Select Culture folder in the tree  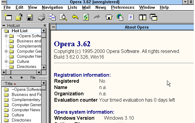[23, 61]
